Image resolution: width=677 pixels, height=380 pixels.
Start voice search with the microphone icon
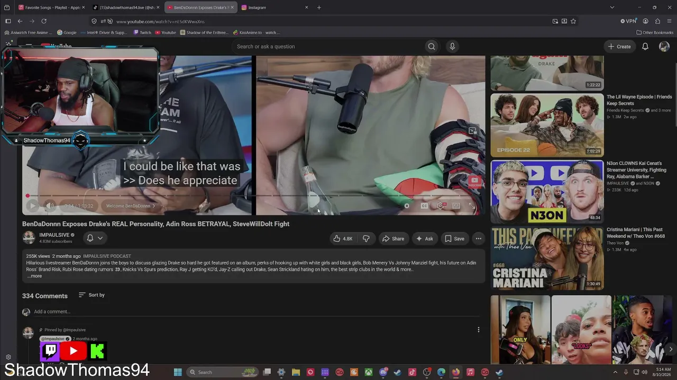tap(452, 46)
